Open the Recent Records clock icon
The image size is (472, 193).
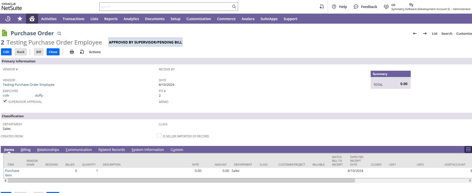pyautogui.click(x=8, y=19)
